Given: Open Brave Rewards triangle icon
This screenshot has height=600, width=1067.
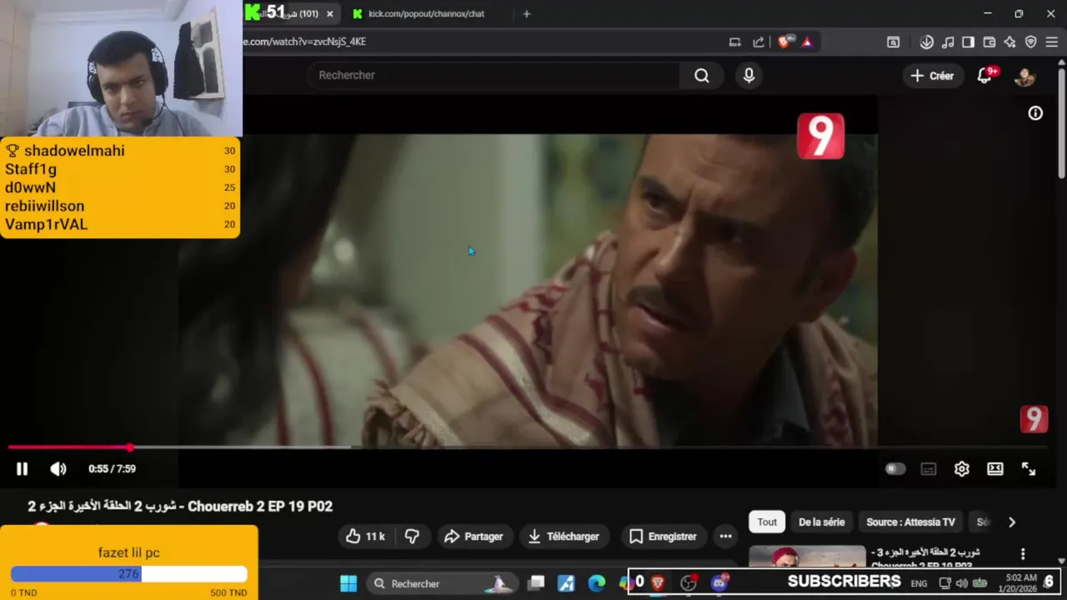Looking at the screenshot, I should [x=807, y=42].
